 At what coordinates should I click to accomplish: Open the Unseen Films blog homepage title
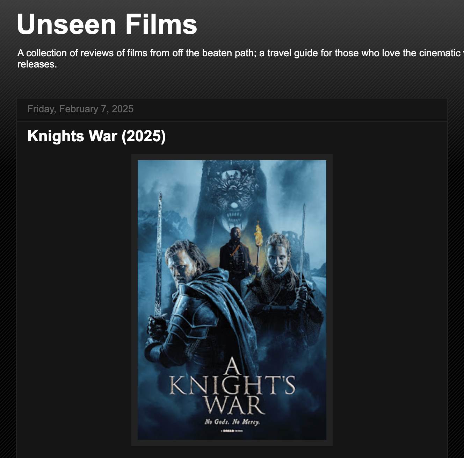tap(107, 24)
